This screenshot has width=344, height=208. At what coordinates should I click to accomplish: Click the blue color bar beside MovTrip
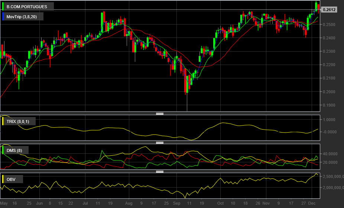3,17
